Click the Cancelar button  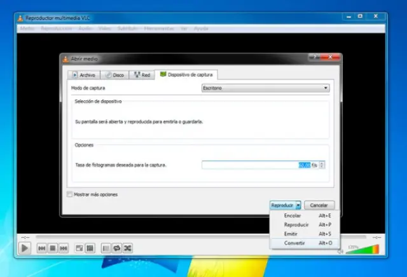319,206
